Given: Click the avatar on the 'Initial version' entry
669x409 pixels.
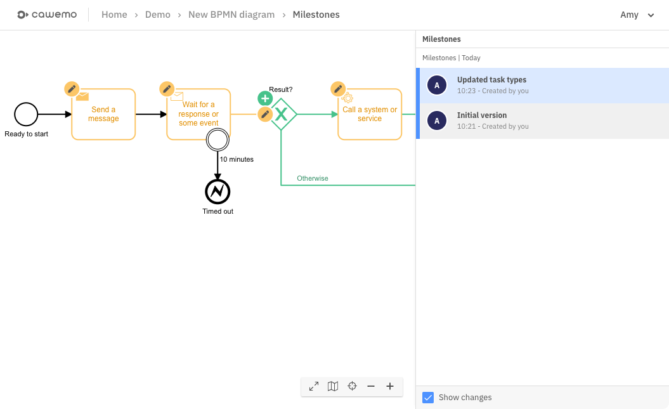Looking at the screenshot, I should (437, 120).
